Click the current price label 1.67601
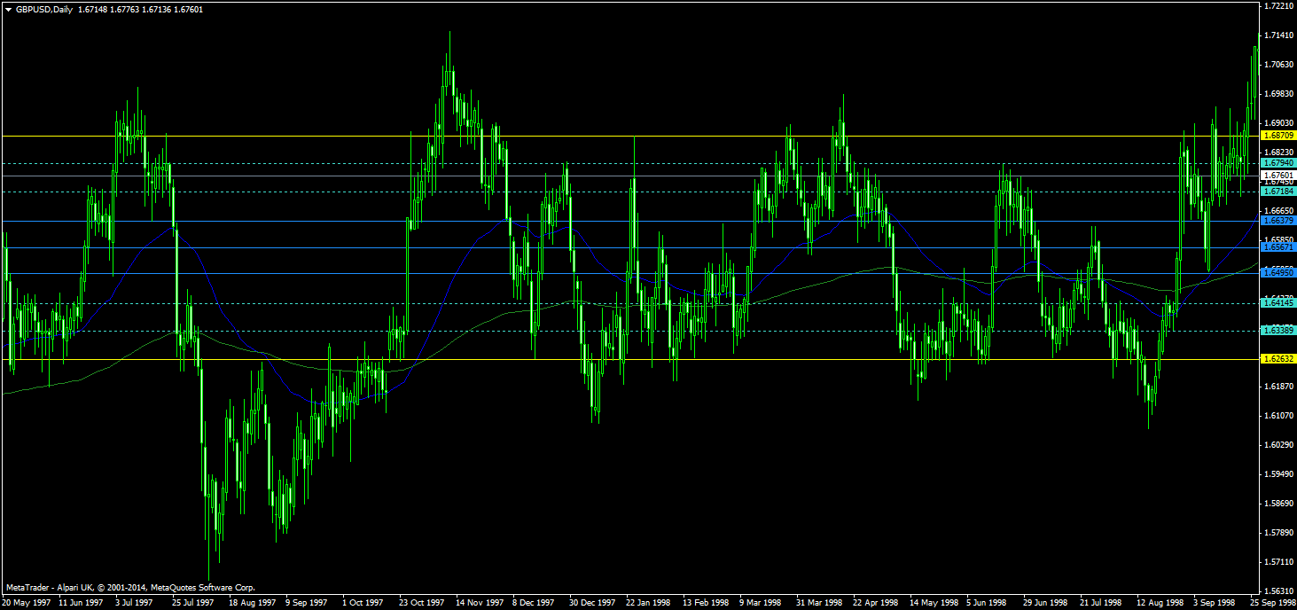 (1278, 176)
